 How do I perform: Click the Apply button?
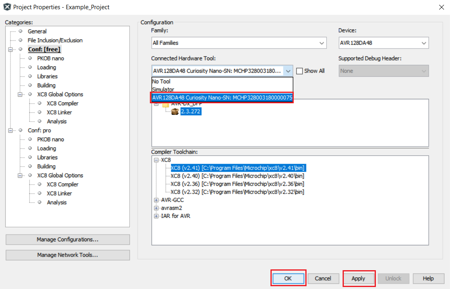tap(359, 278)
